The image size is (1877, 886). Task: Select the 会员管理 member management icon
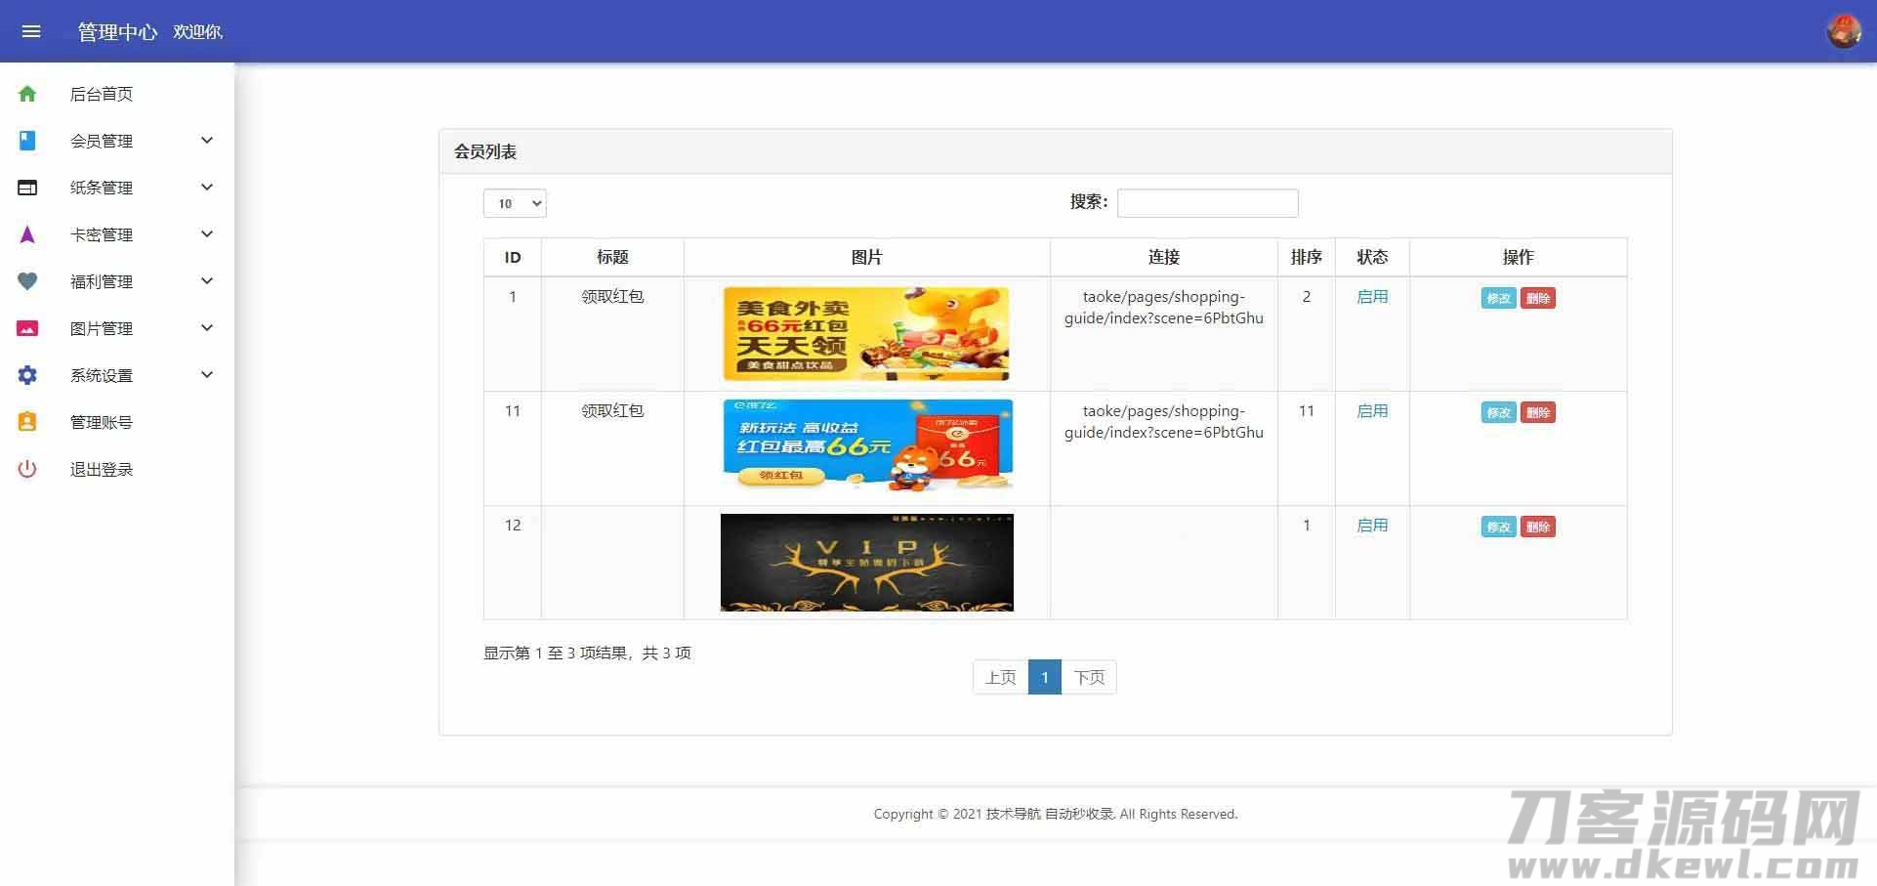click(x=27, y=140)
